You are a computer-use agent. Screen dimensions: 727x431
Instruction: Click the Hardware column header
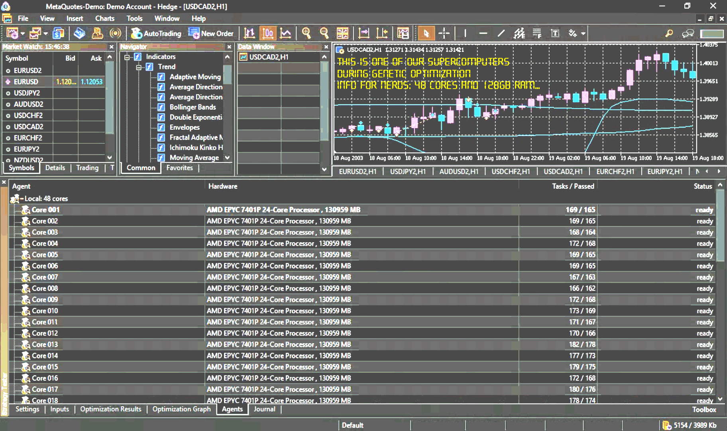tap(223, 186)
